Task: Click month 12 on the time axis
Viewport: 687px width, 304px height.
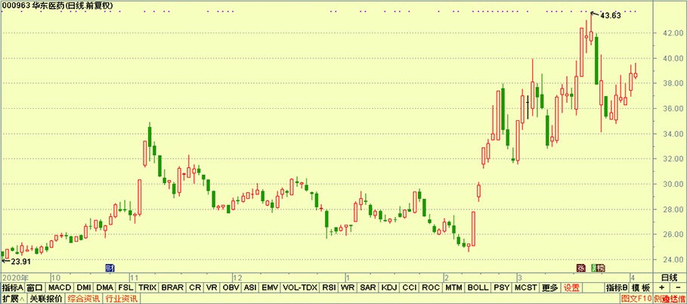Action: point(237,278)
